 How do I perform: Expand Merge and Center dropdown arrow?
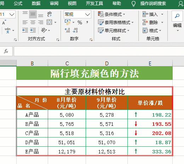[55, 22]
